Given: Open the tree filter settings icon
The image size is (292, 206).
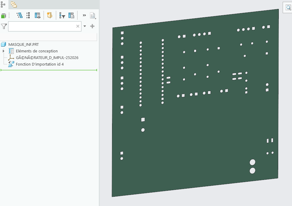Looking at the screenshot, I should 62,16.
